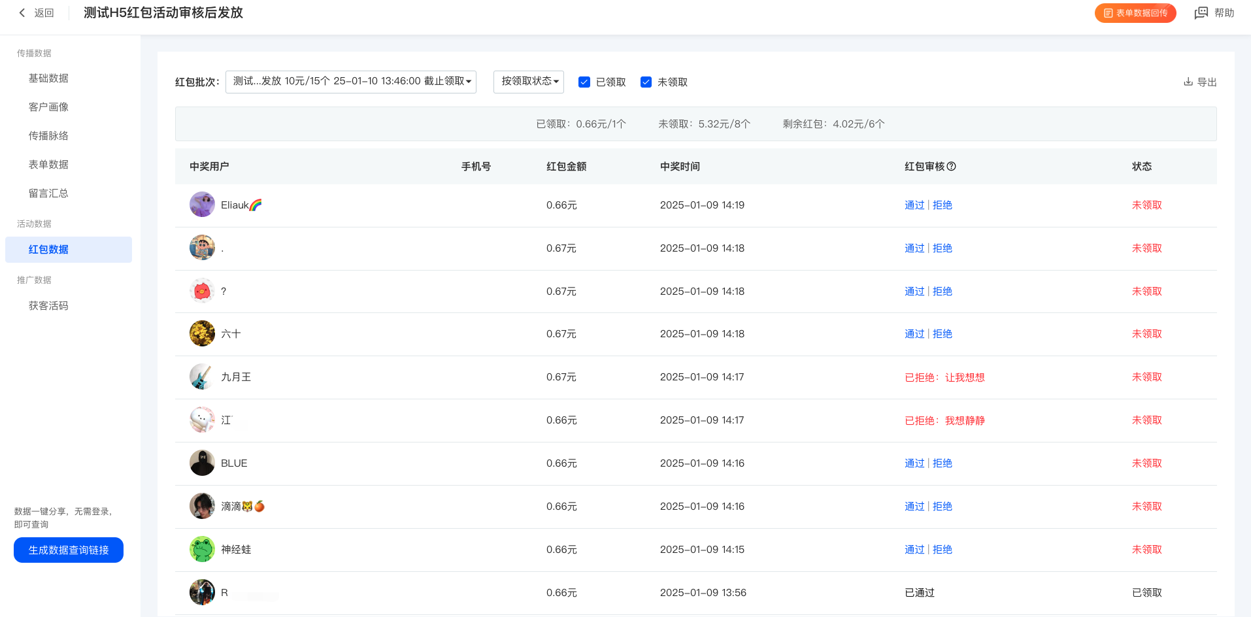Open 传播脉络 in the sidebar
The width and height of the screenshot is (1251, 617).
point(48,135)
